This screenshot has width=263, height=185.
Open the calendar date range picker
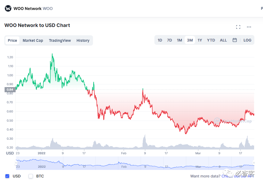tap(235, 40)
